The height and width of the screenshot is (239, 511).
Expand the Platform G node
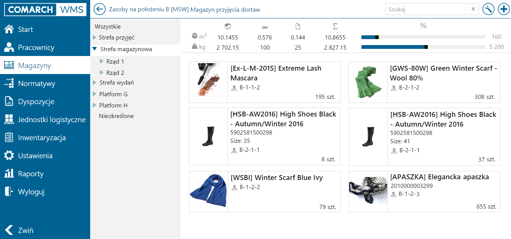coord(95,94)
